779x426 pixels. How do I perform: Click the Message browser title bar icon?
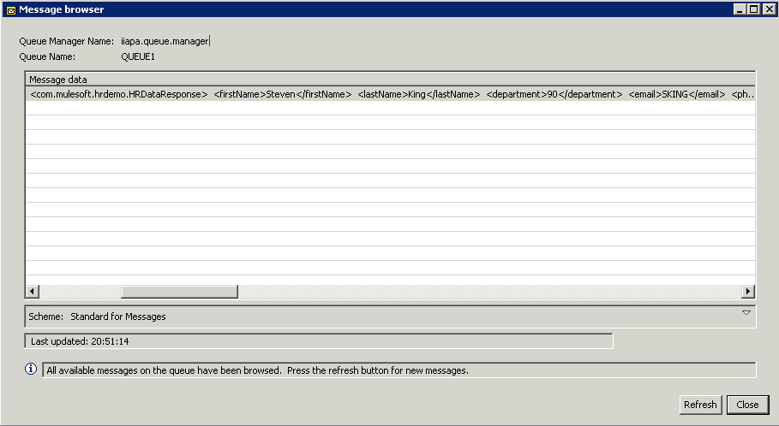click(9, 9)
